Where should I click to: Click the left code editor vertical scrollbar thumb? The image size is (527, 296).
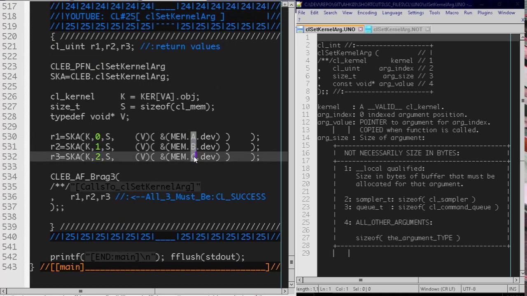click(292, 262)
